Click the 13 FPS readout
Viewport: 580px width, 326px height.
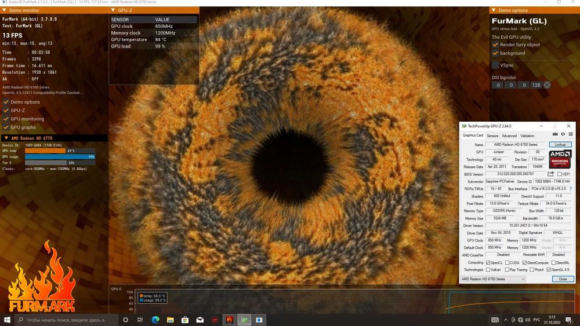(x=13, y=35)
